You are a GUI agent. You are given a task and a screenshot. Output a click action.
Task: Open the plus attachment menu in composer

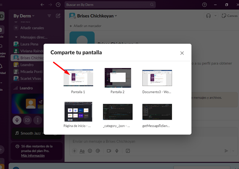click(75, 151)
